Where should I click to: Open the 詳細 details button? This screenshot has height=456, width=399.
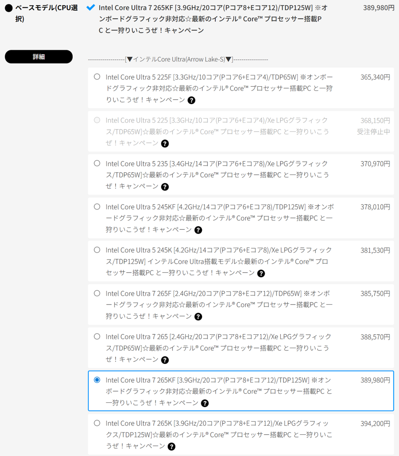(39, 57)
